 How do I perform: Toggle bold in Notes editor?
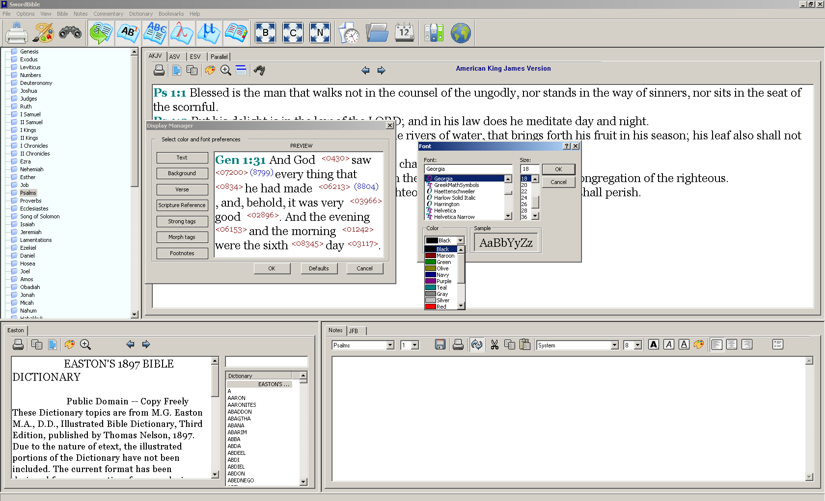click(654, 344)
